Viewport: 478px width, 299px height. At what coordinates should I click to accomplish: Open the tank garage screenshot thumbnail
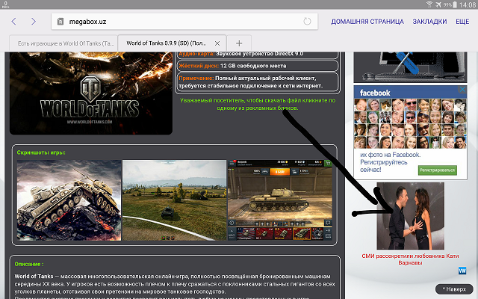click(279, 200)
